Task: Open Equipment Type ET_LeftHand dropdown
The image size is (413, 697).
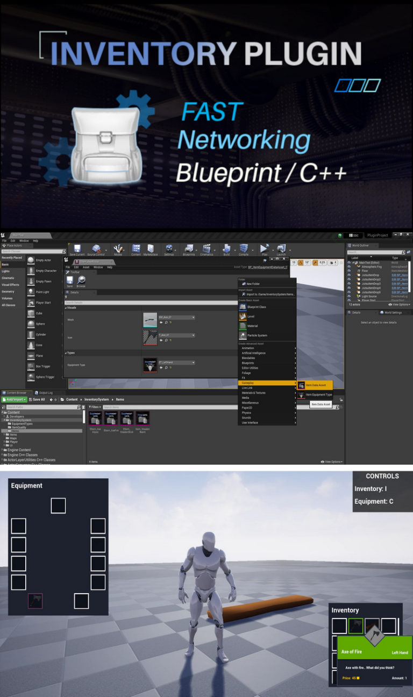Action: [x=176, y=362]
